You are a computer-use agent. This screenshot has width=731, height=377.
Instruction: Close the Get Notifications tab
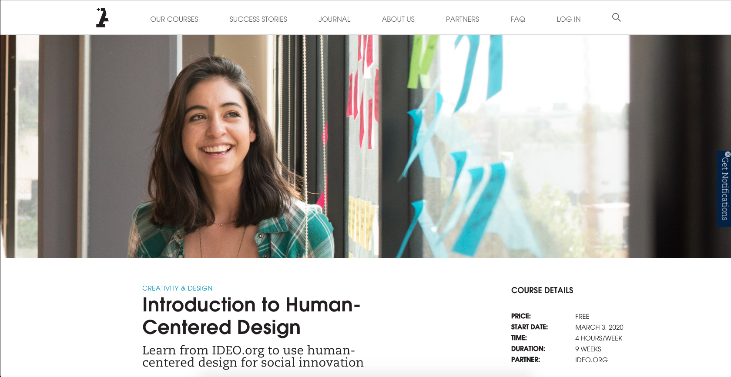pos(728,154)
